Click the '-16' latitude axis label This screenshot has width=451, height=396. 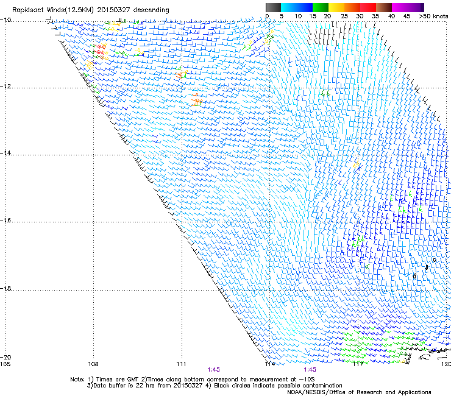[5, 221]
